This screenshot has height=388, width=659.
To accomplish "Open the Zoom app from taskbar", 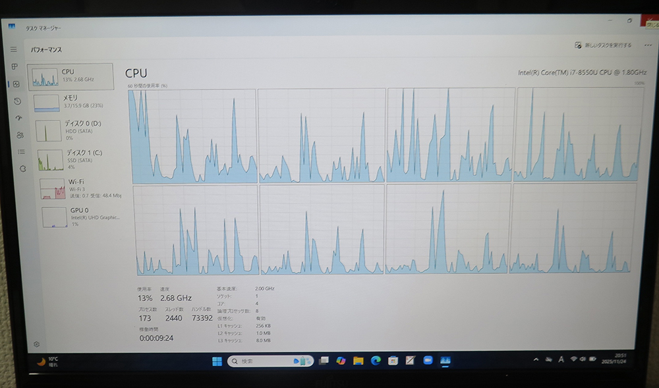I will tap(428, 360).
